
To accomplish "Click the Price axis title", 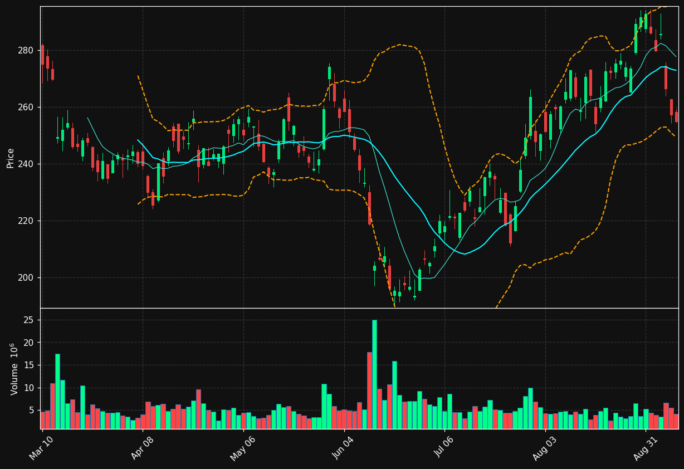I will [11, 158].
